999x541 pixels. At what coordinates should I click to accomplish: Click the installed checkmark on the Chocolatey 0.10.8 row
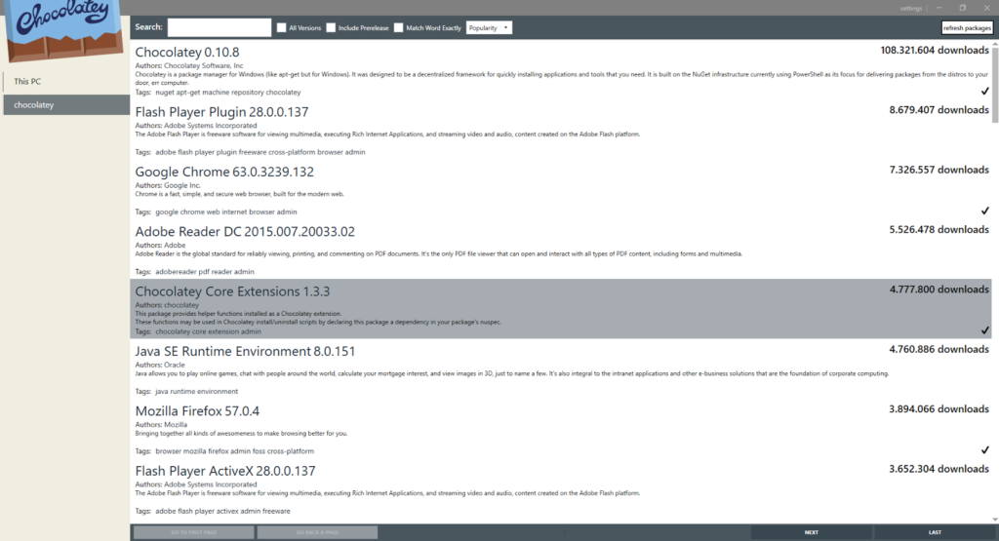pyautogui.click(x=985, y=91)
